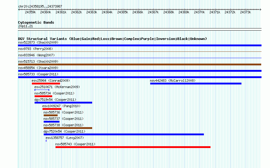Open the nsv515713 (Shaikh2009) label

(38, 61)
